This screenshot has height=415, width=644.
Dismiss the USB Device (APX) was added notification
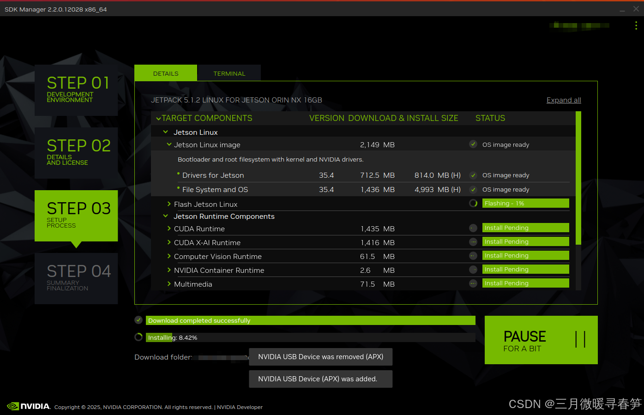click(321, 379)
